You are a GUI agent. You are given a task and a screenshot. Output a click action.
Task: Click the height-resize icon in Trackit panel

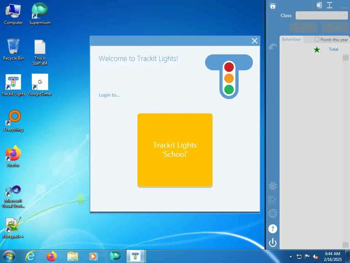[329, 5]
